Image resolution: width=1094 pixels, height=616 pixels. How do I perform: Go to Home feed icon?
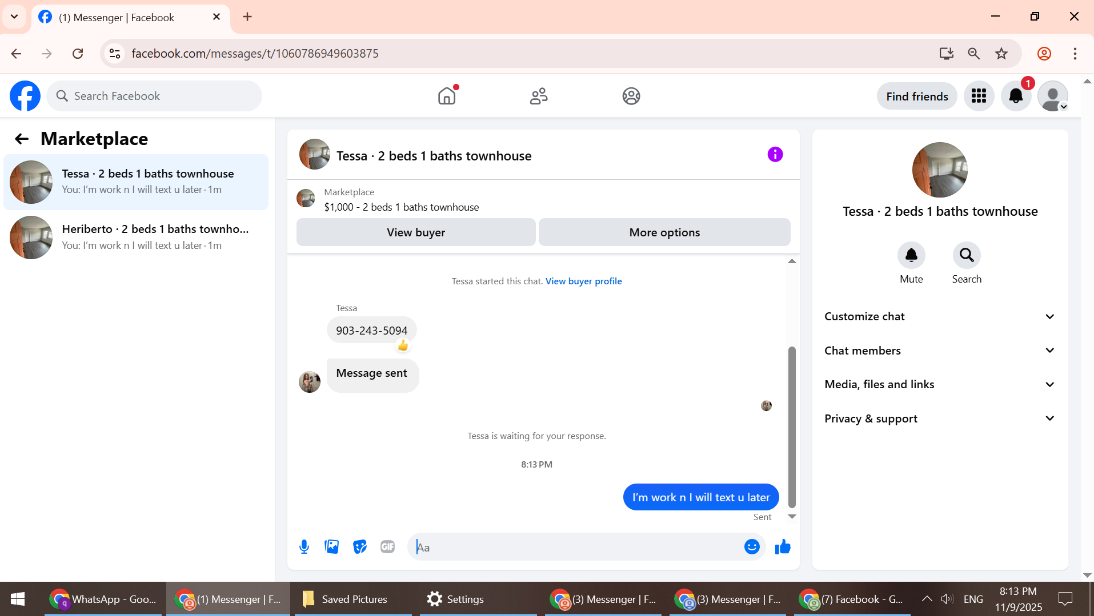[447, 96]
